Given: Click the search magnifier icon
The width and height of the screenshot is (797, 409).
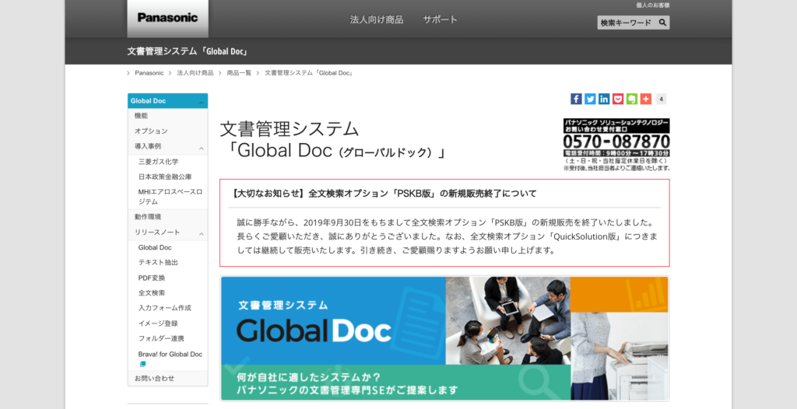Looking at the screenshot, I should coord(662,23).
